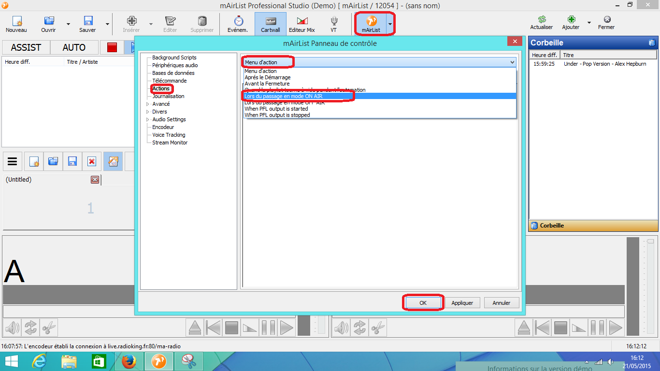Choose When PFL output is stopped

[380, 115]
